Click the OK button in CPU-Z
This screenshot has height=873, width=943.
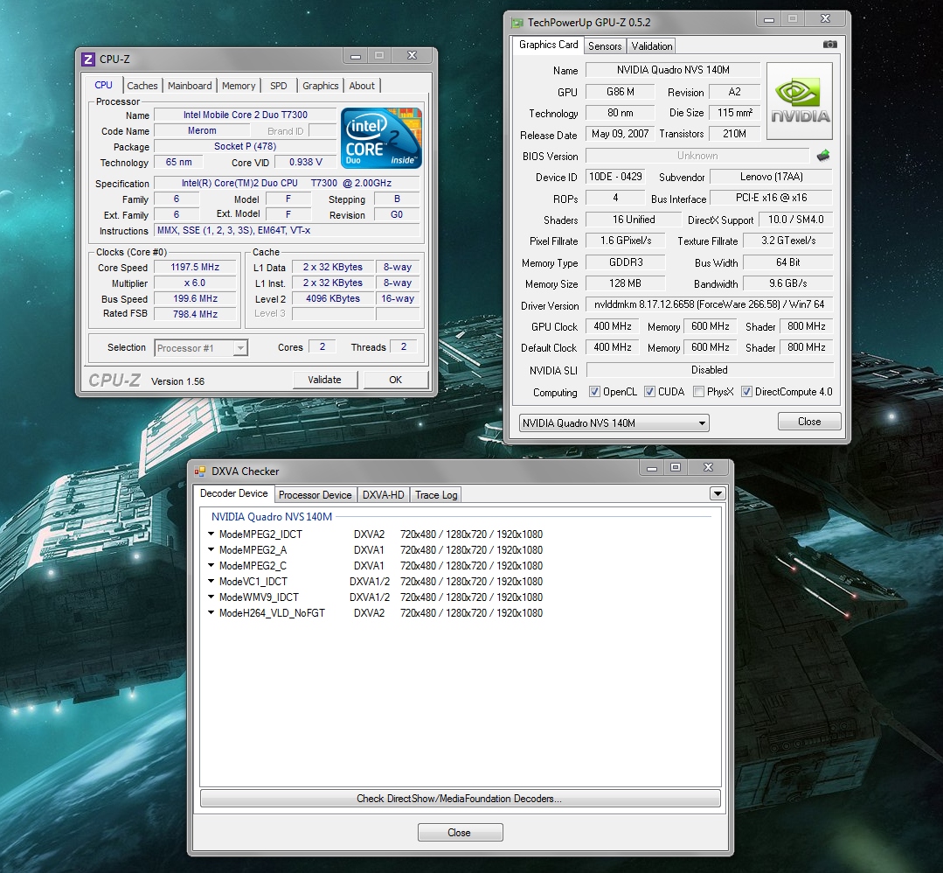(395, 380)
